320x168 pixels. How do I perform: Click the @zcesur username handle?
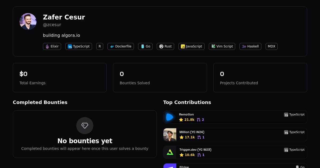pos(52,25)
